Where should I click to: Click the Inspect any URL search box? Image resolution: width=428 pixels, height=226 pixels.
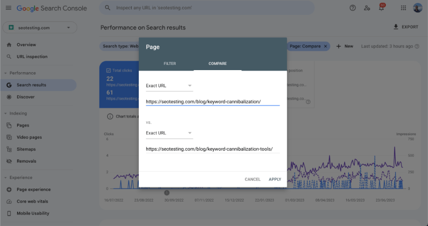pos(206,8)
